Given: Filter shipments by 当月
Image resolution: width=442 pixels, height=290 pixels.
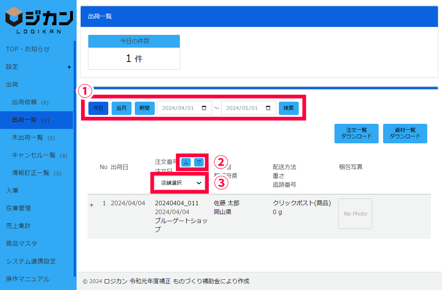Looking at the screenshot, I should pos(122,108).
